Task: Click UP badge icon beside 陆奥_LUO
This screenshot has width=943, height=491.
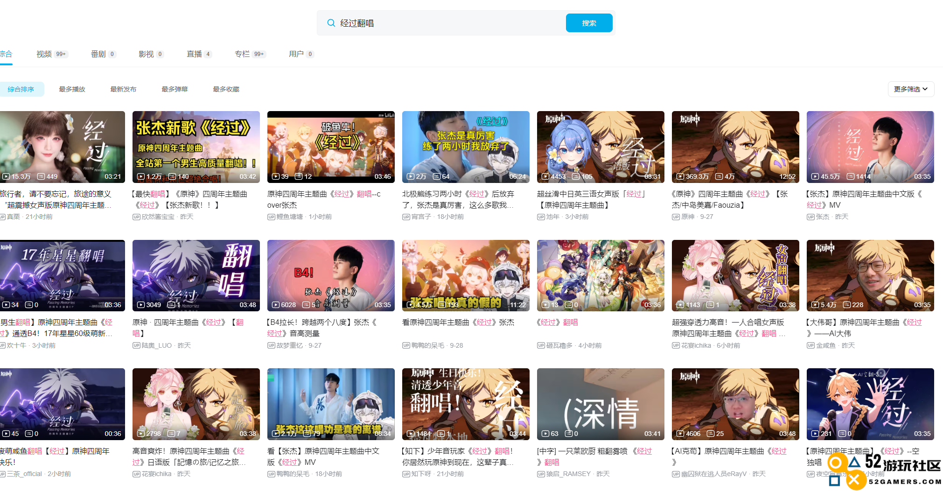Action: point(136,346)
